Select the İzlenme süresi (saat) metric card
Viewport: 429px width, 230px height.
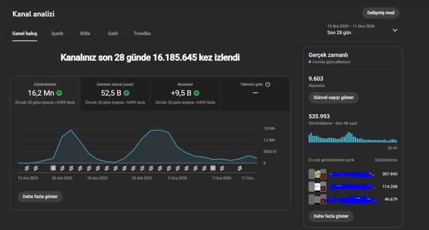tap(115, 93)
